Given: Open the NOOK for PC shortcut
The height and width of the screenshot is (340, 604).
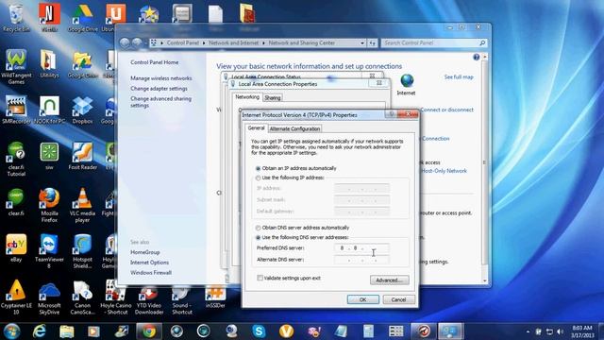Looking at the screenshot, I should tap(49, 110).
